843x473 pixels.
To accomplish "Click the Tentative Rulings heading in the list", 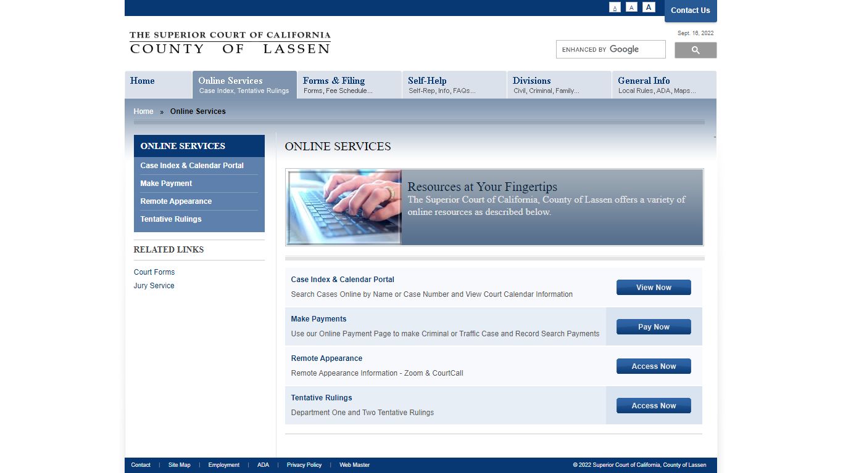I will 322,398.
